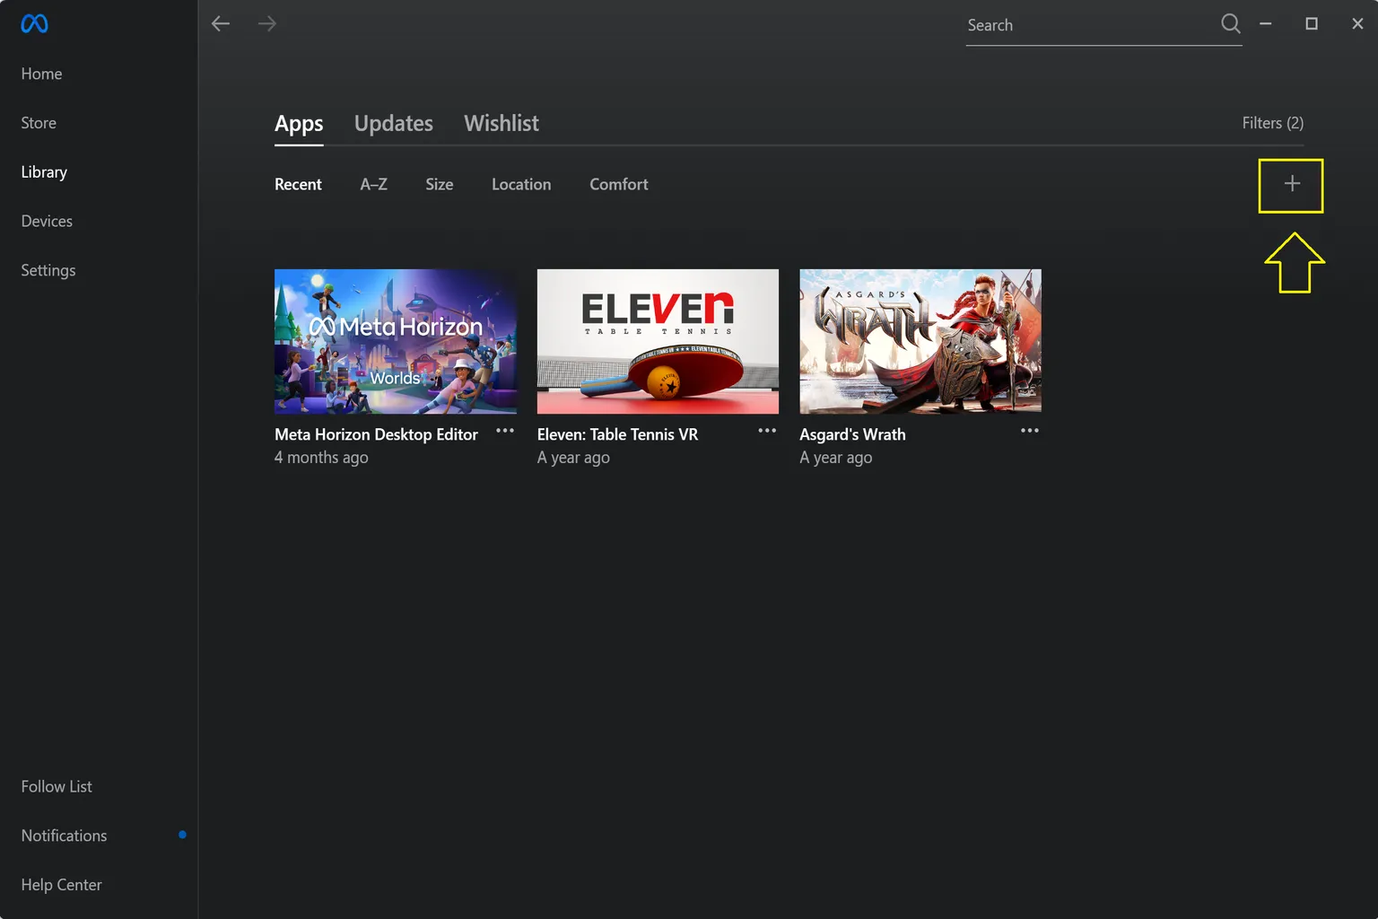This screenshot has width=1378, height=919.
Task: Open Notifications in the sidebar
Action: pyautogui.click(x=64, y=836)
